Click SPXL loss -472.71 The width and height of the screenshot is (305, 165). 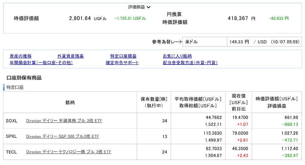(x=290, y=140)
